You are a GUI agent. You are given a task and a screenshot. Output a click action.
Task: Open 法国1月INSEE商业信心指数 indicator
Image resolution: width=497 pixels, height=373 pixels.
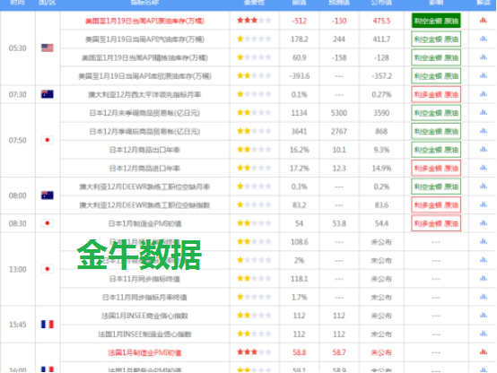click(144, 316)
